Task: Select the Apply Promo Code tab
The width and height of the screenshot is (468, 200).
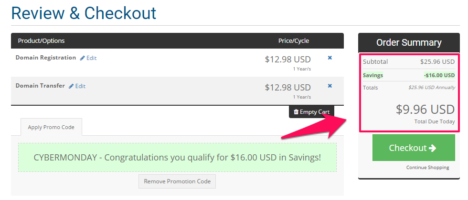Action: 51,127
